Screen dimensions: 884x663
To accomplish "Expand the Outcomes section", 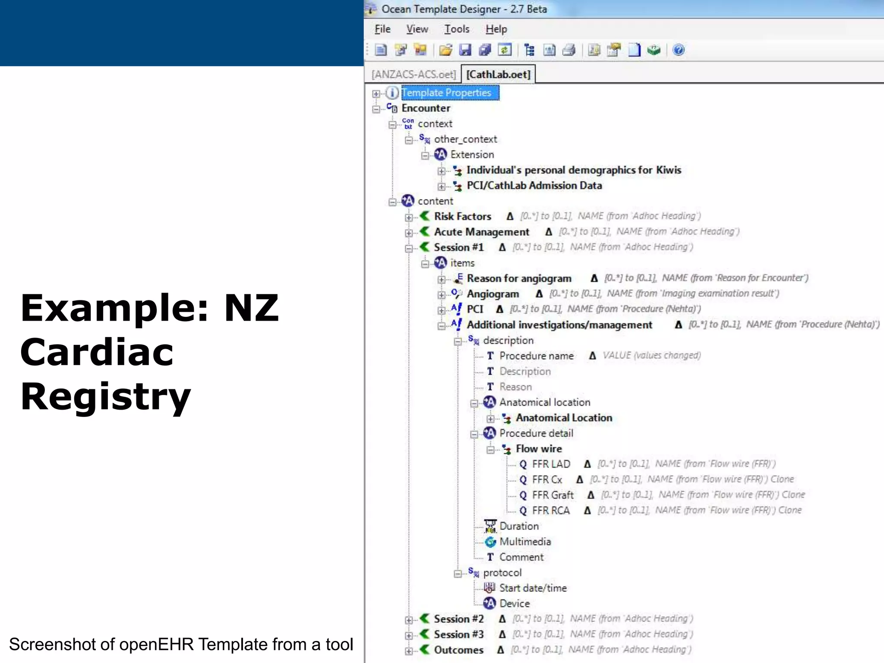I will pyautogui.click(x=409, y=651).
